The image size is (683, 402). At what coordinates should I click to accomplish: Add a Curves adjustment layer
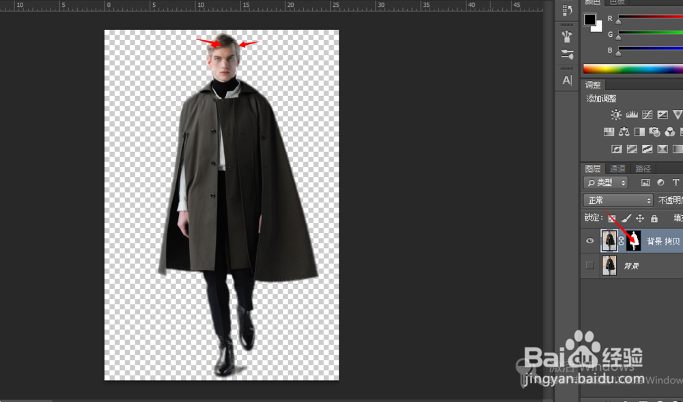point(647,114)
